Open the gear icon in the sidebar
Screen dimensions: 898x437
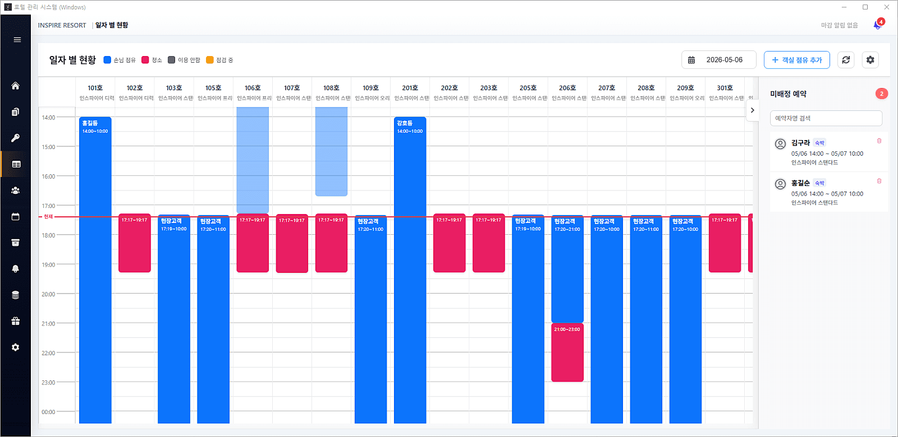click(16, 347)
